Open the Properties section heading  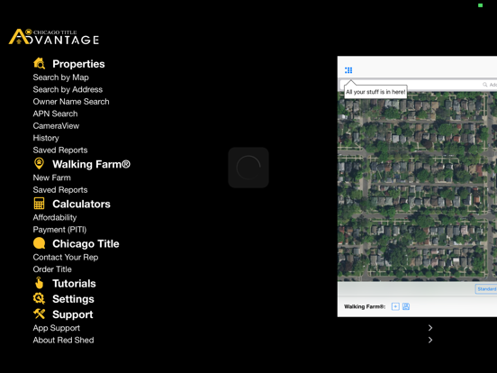click(78, 64)
